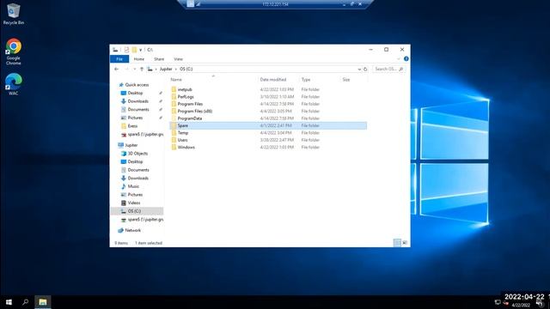This screenshot has width=550, height=309.
Task: Open Pictures under Jupiter
Action: 135,195
